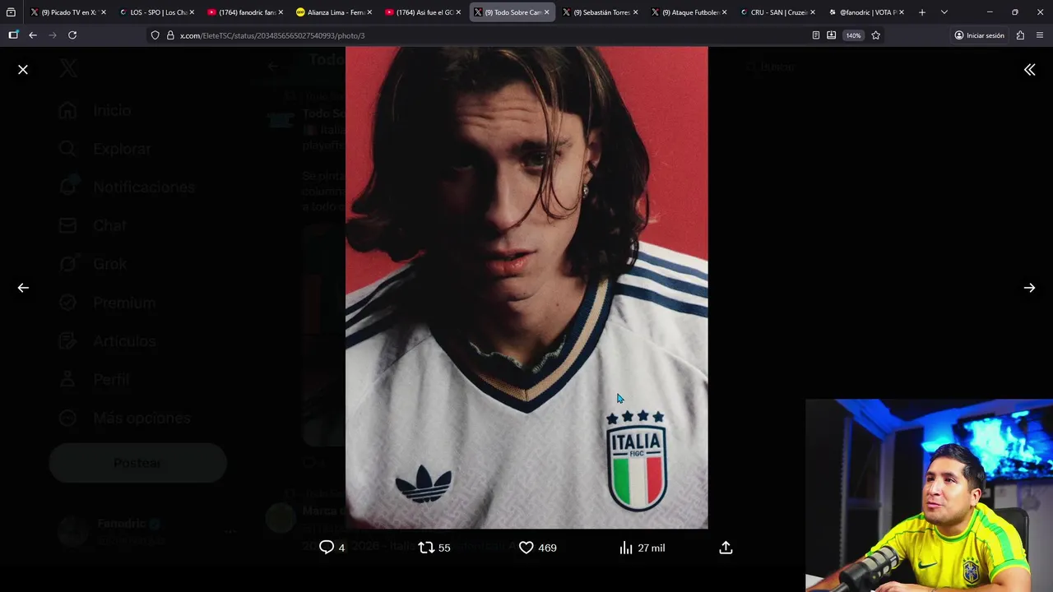Close the photo viewer with X icon
1053x592 pixels.
23,70
